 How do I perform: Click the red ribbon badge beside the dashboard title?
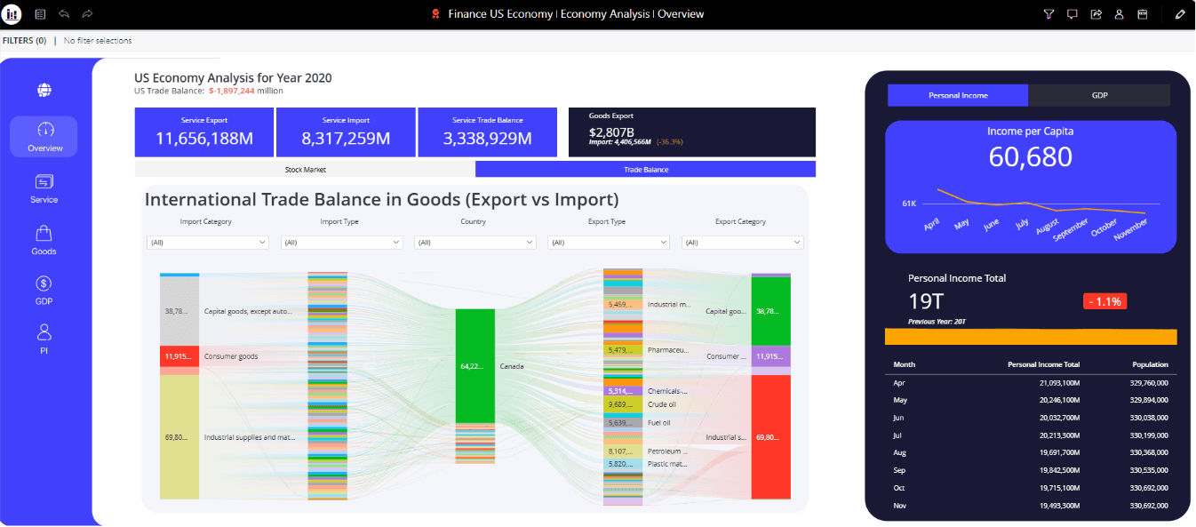pos(435,14)
